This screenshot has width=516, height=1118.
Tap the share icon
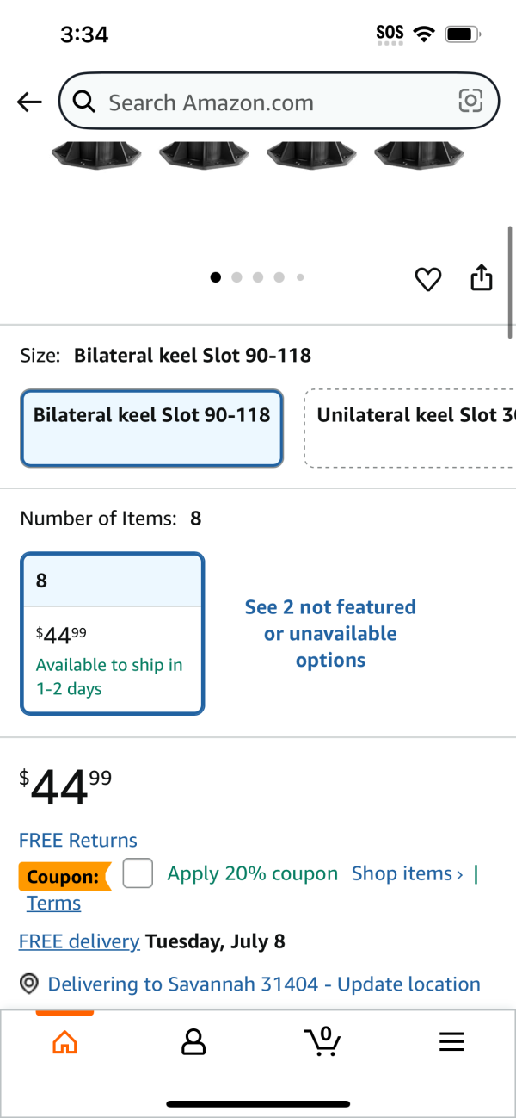[482, 277]
